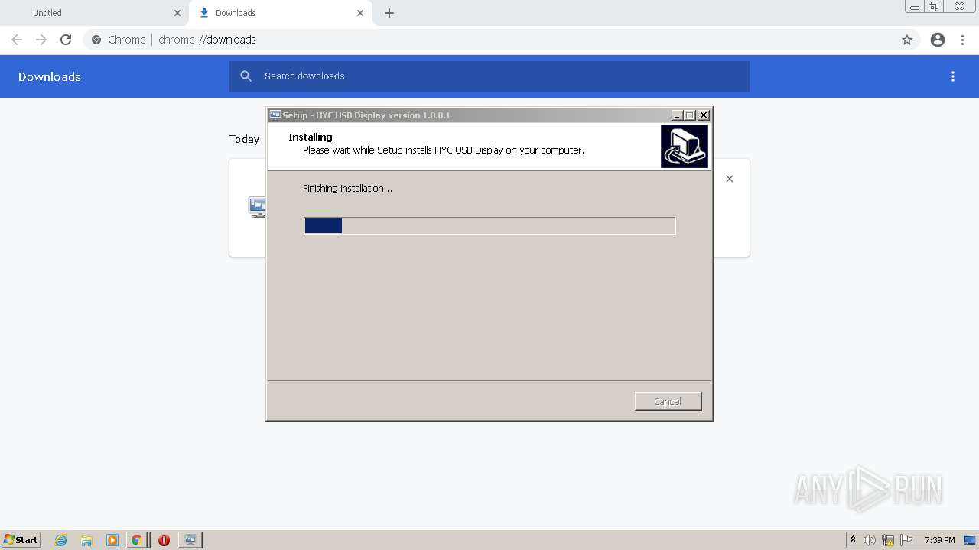Restore down the Chrome window

tap(934, 7)
